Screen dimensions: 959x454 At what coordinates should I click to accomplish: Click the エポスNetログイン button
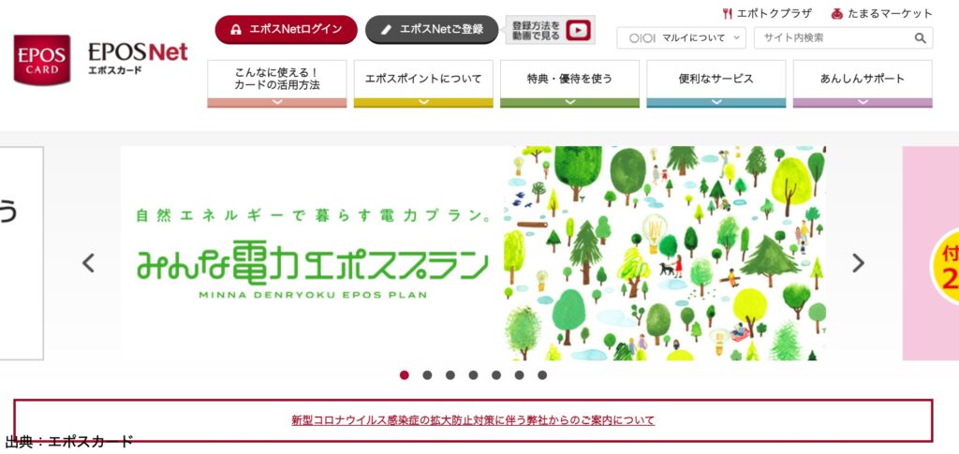[x=286, y=29]
